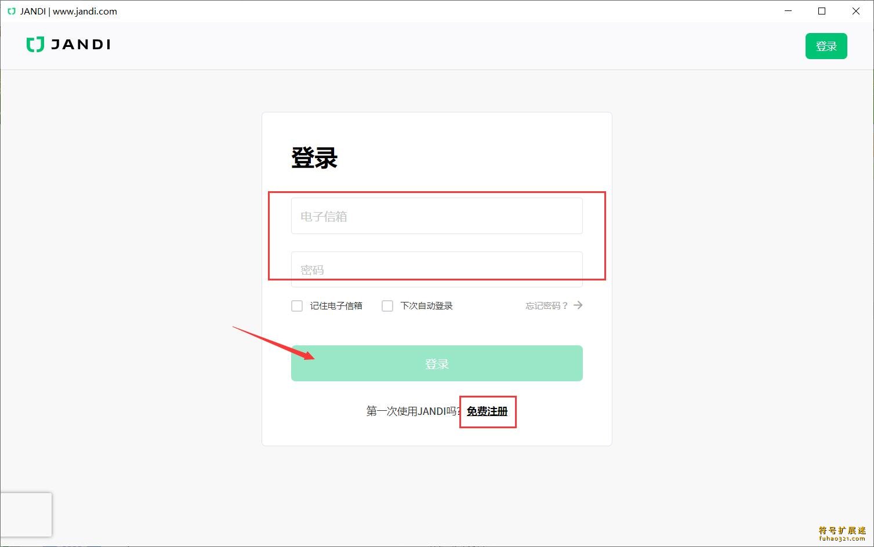Click the JANDI favicon in title bar
874x547 pixels.
[12, 11]
